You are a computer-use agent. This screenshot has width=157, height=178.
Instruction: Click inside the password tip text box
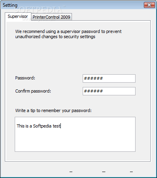[x=75, y=134]
